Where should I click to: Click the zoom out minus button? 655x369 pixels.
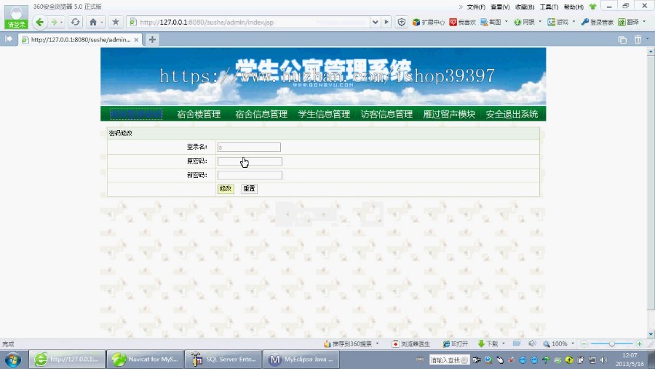(584, 344)
